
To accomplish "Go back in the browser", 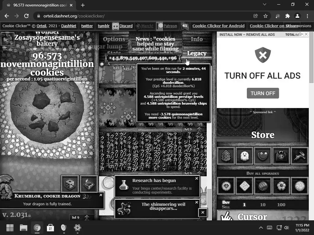I will (7, 16).
